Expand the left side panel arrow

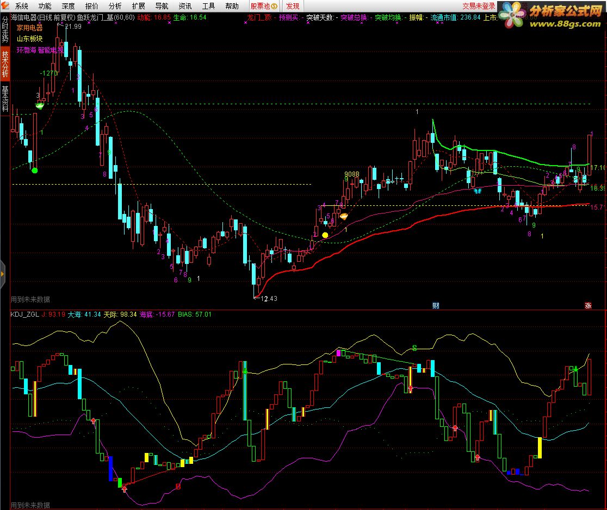click(2, 274)
